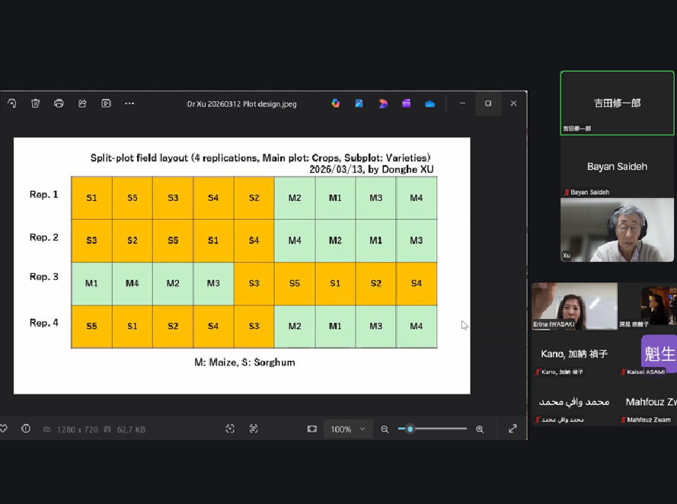Select Xu's video thumbnail

pyautogui.click(x=617, y=230)
